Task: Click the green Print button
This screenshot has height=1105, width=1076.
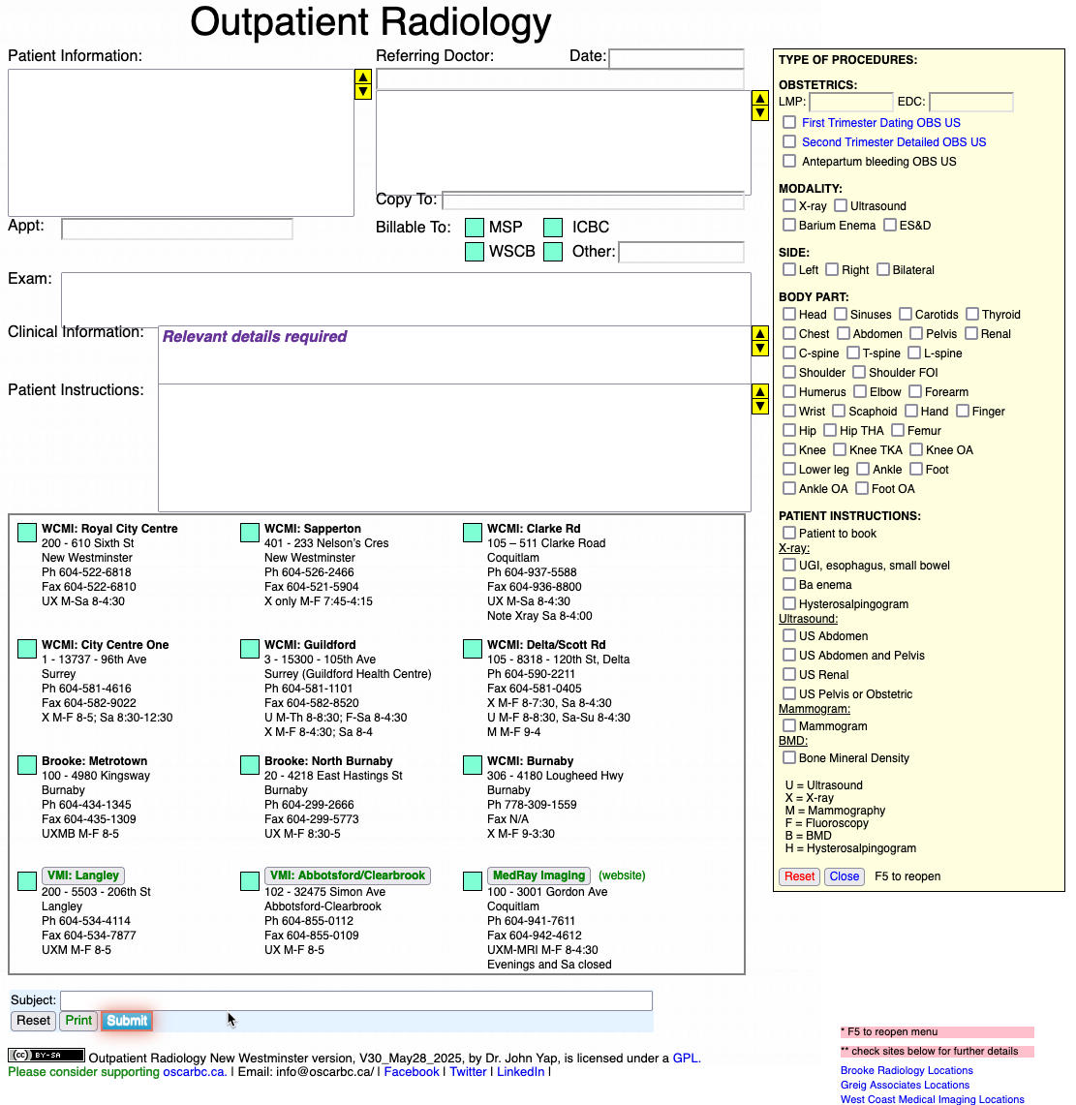Action: [x=78, y=1021]
